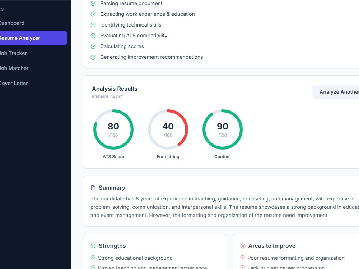Select Resume Analyzer in the sidebar
The width and height of the screenshot is (359, 269).
tap(33, 38)
